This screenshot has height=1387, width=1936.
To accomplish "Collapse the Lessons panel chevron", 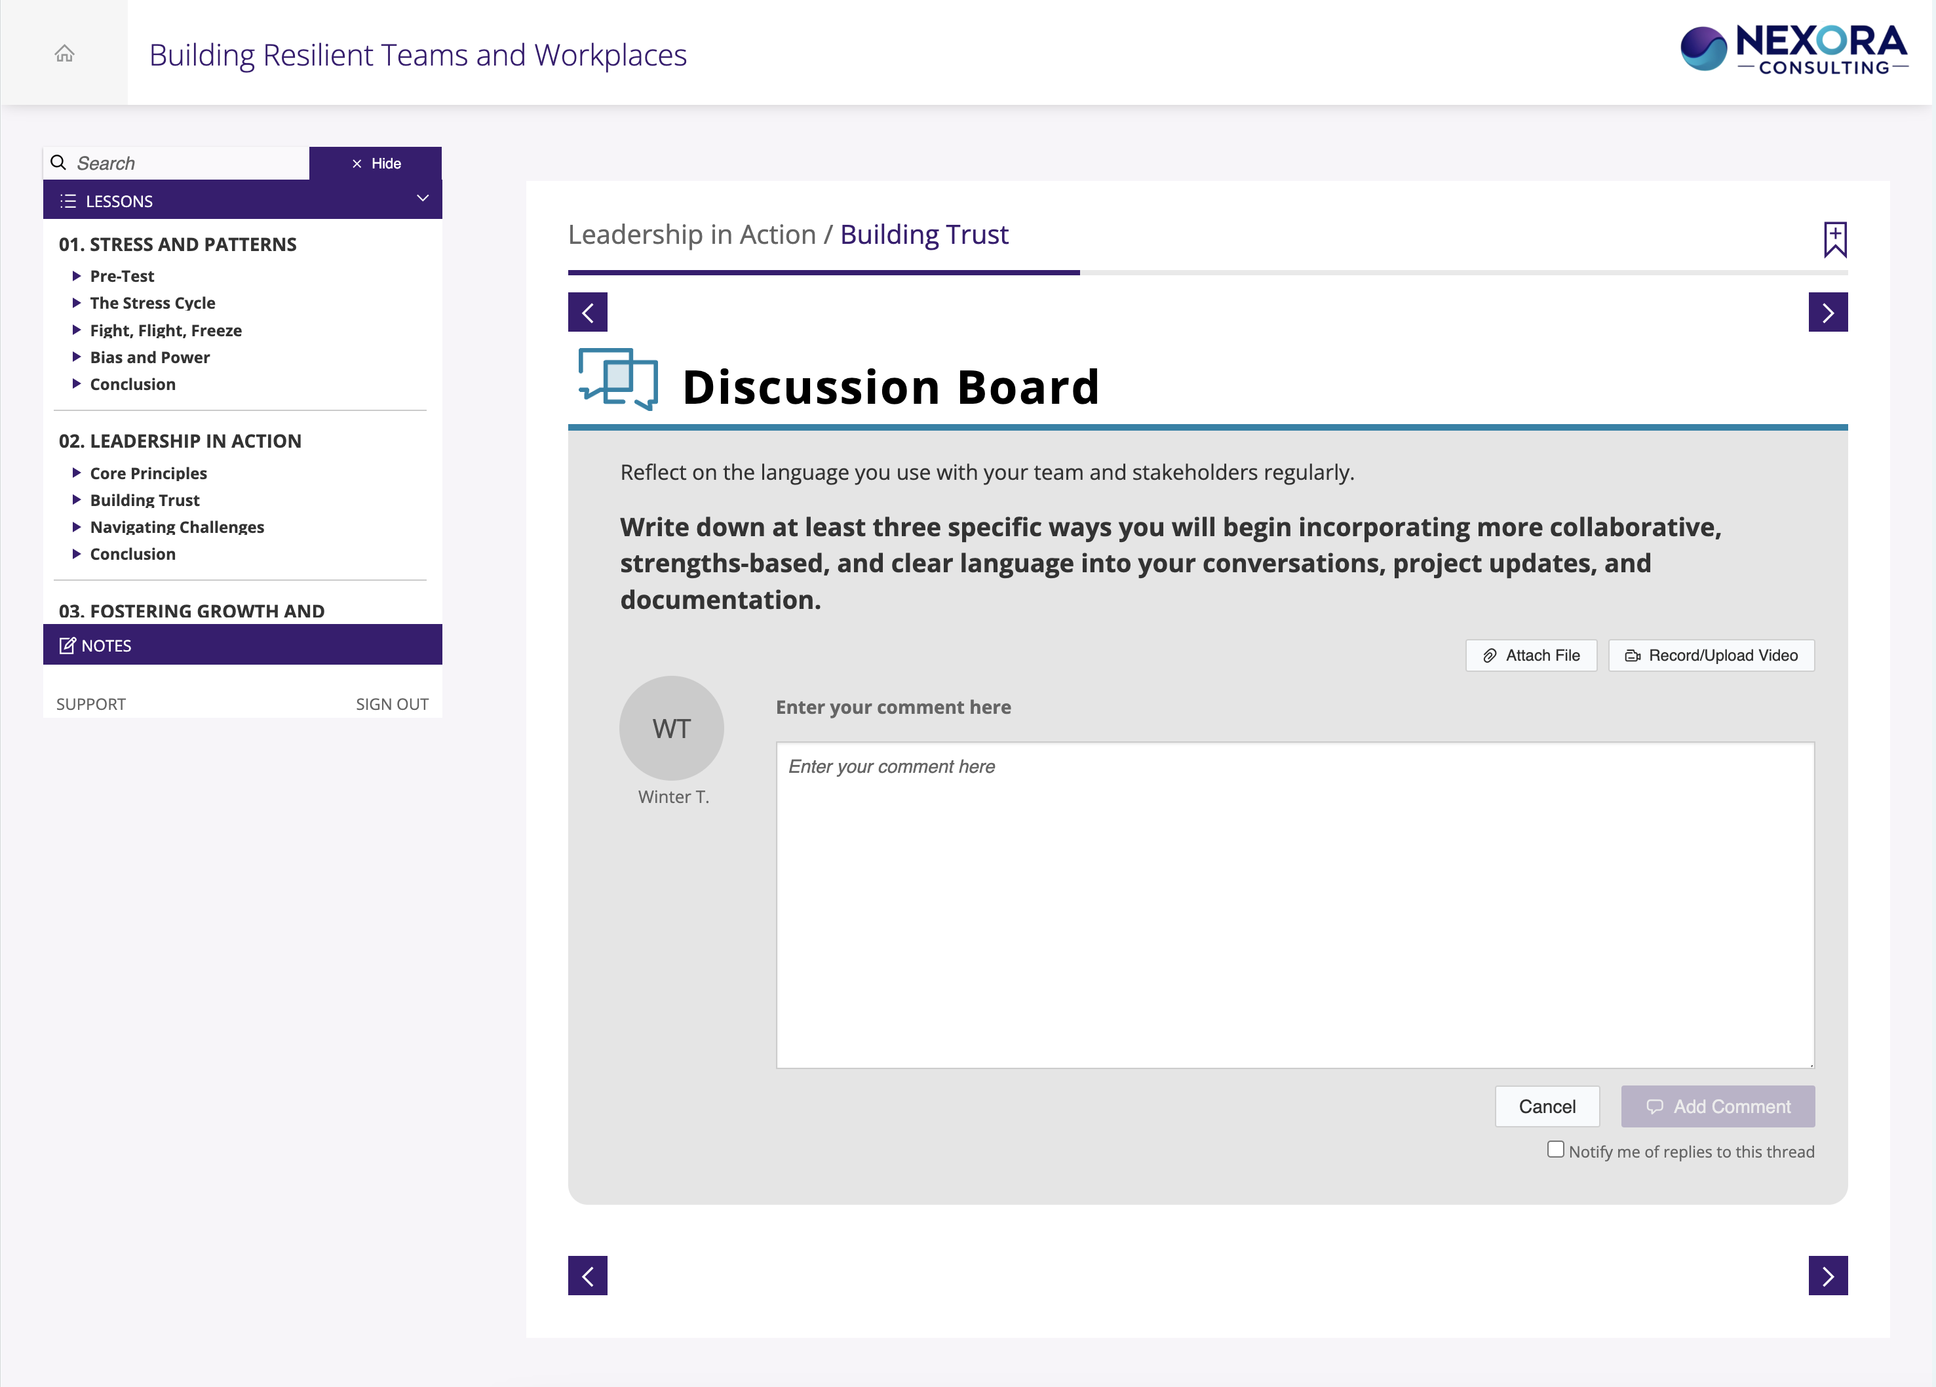I will tap(421, 199).
